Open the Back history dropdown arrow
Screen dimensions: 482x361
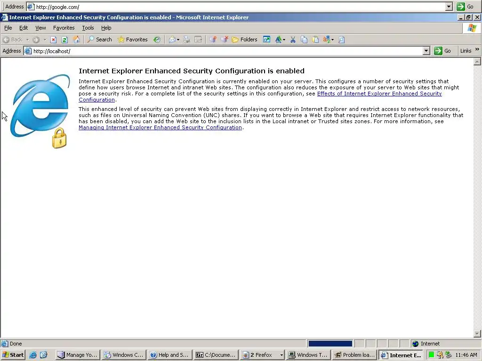coord(27,39)
